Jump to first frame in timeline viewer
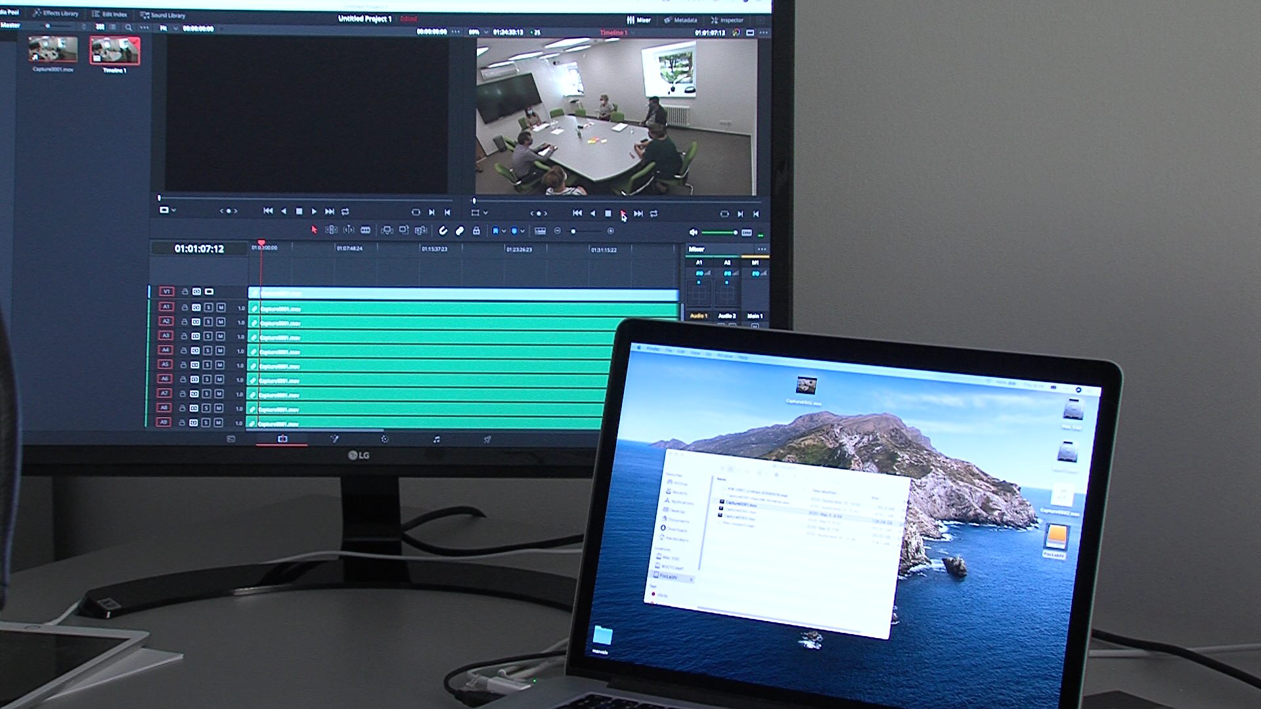The height and width of the screenshot is (709, 1261). pos(577,213)
